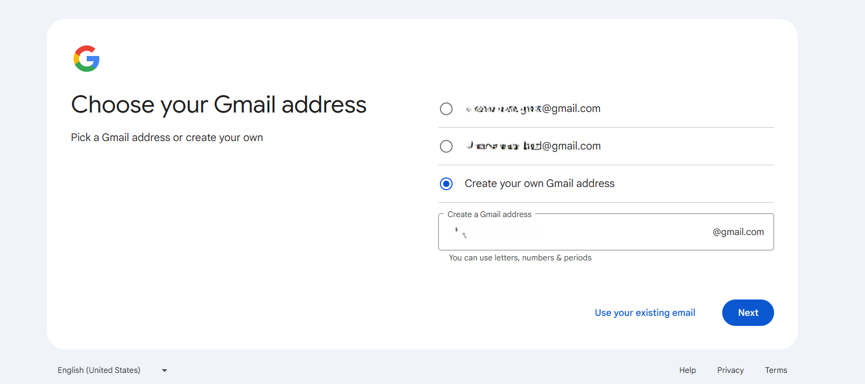Open the Help link in the footer
The image size is (865, 384).
tap(687, 370)
